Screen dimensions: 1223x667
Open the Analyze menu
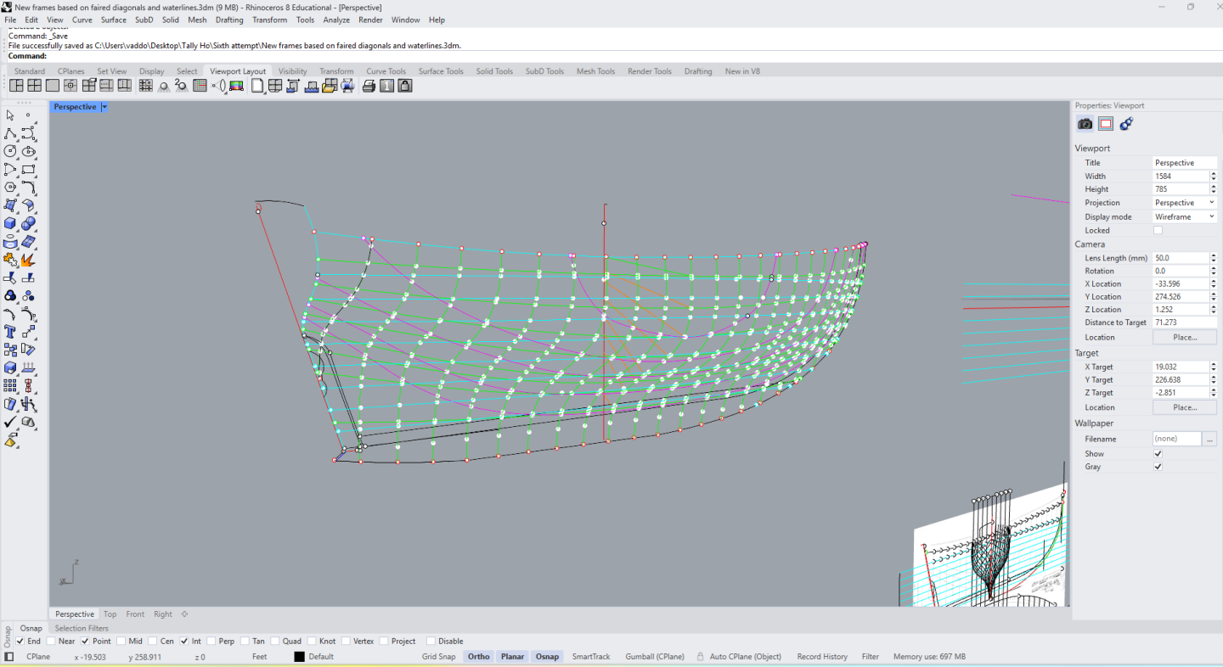pyautogui.click(x=336, y=20)
